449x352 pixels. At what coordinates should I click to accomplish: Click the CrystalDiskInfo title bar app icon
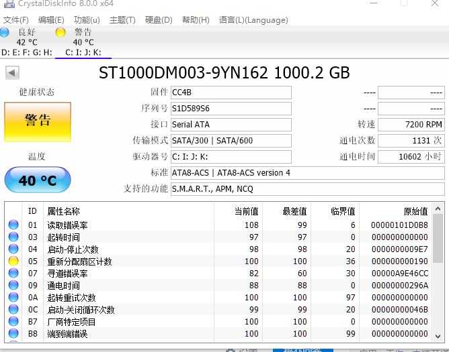(x=9, y=3)
